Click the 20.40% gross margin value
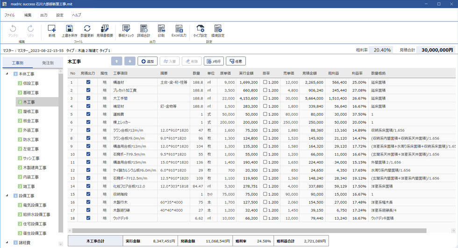 click(x=382, y=50)
